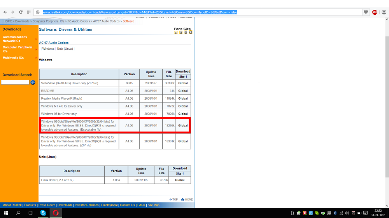389x218 pixels.
Task: Go back with the browser back arrow
Action: pyautogui.click(x=5, y=12)
